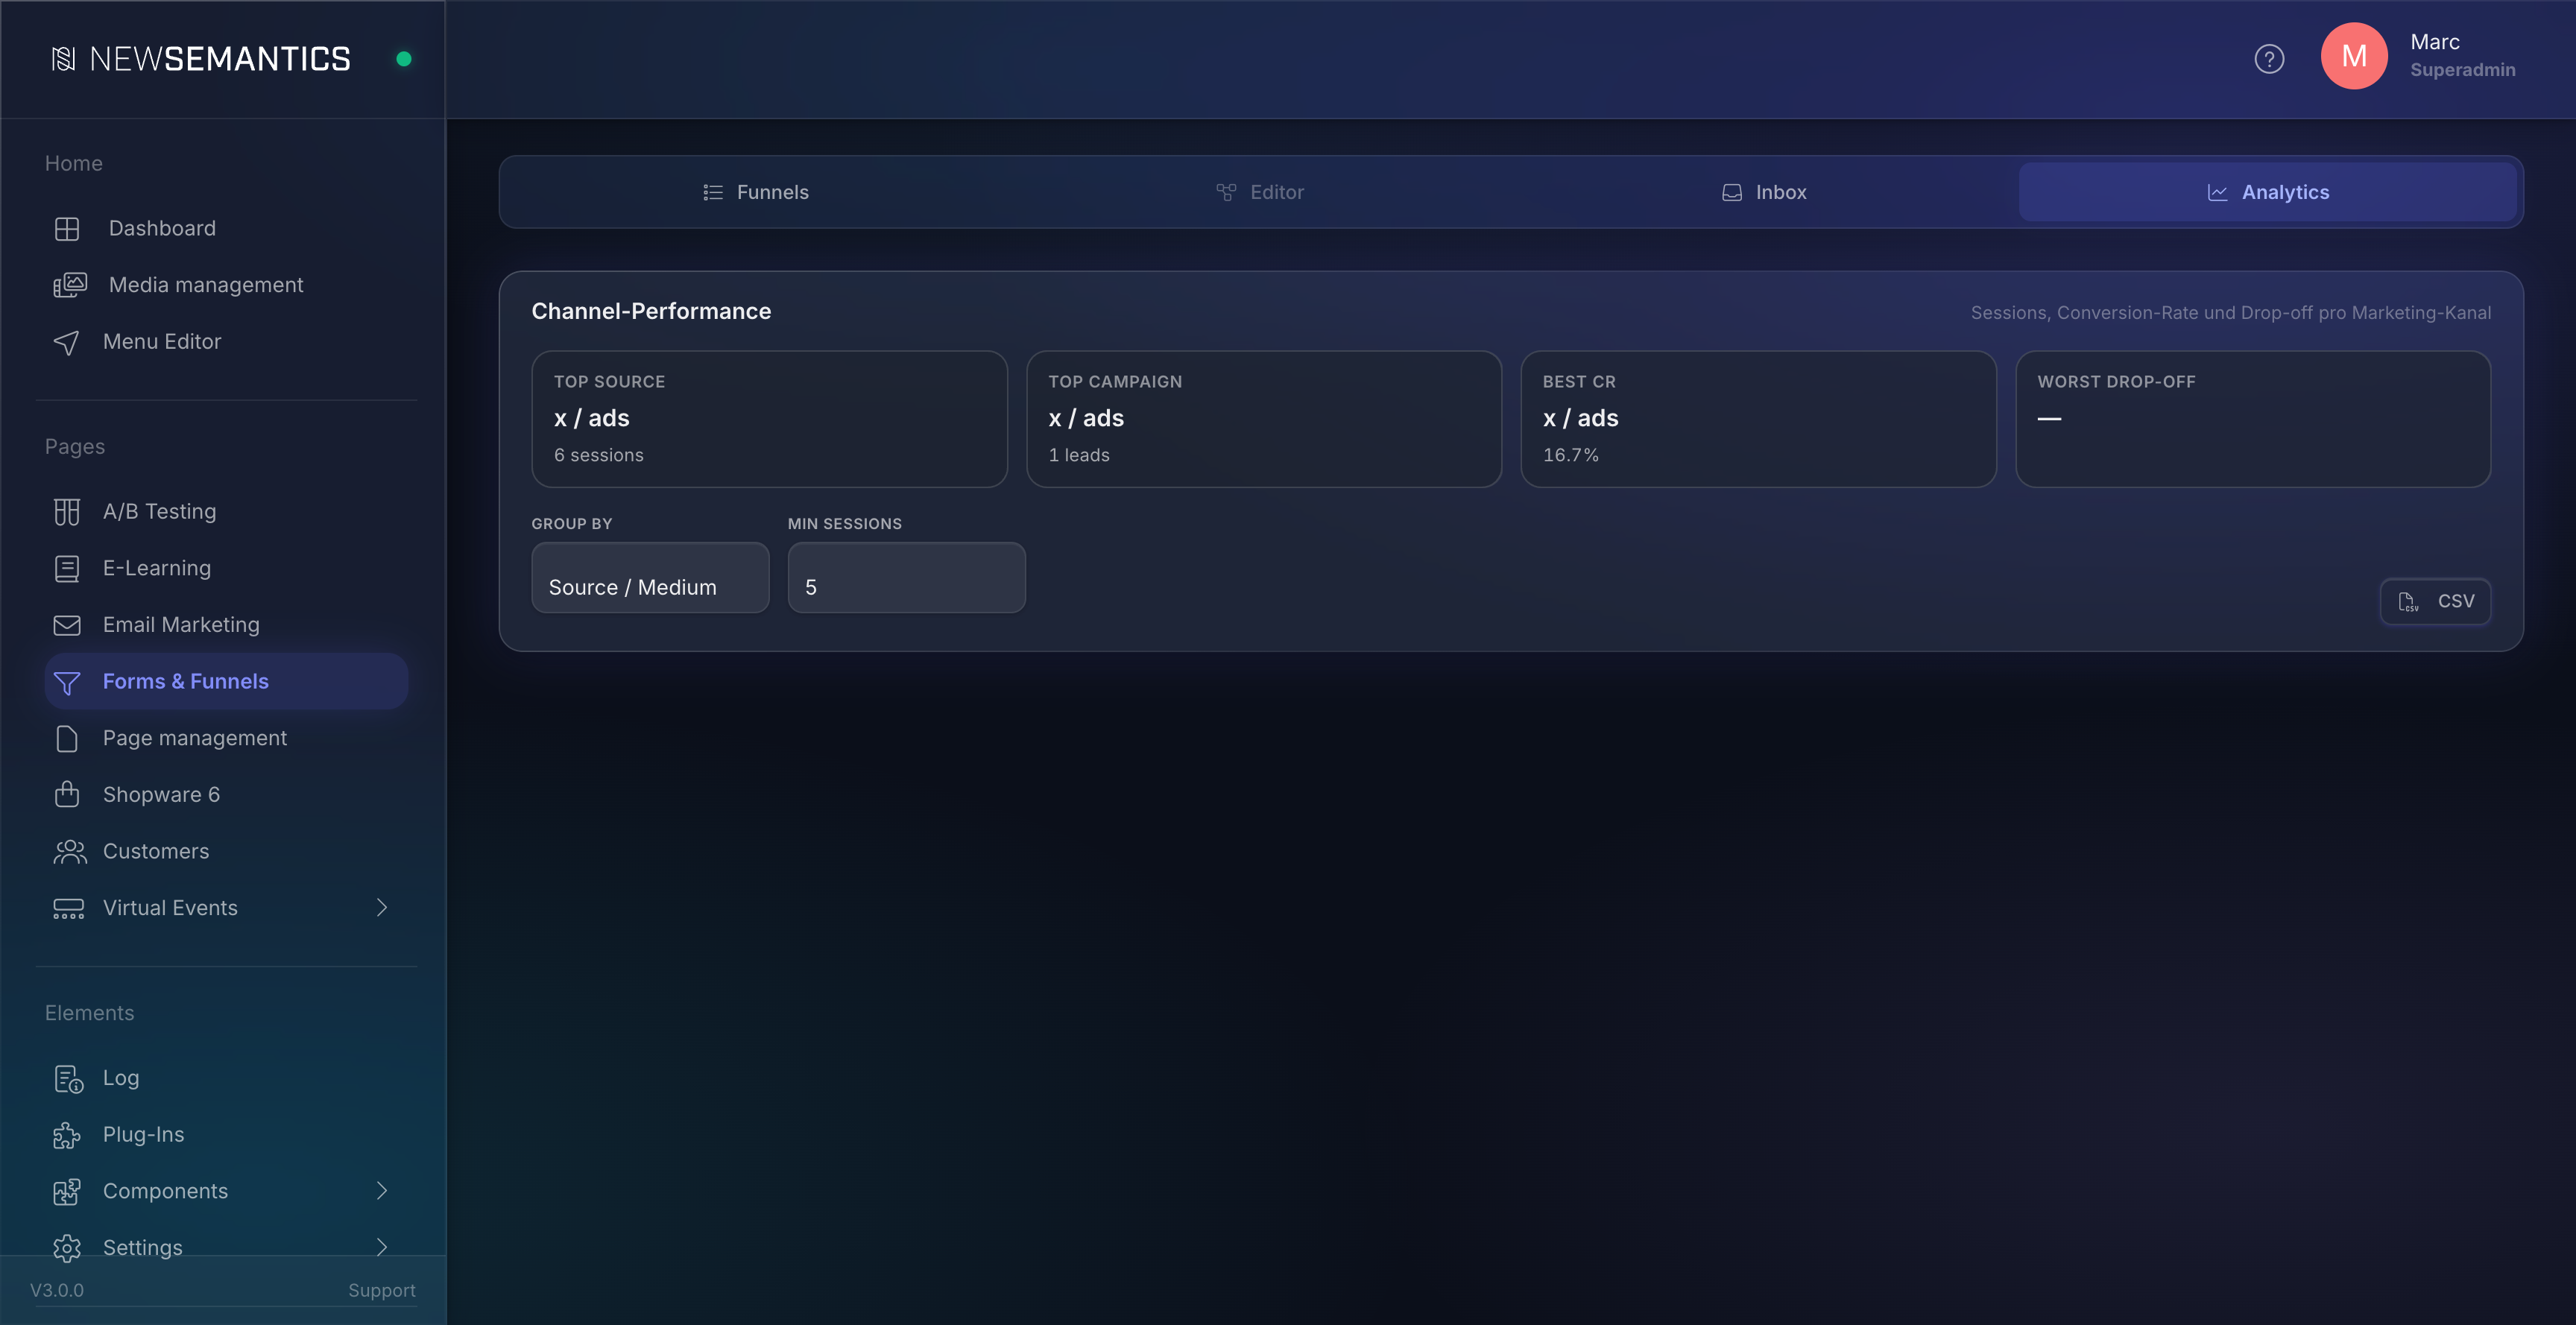
Task: Click the Top Source card
Action: coord(769,419)
